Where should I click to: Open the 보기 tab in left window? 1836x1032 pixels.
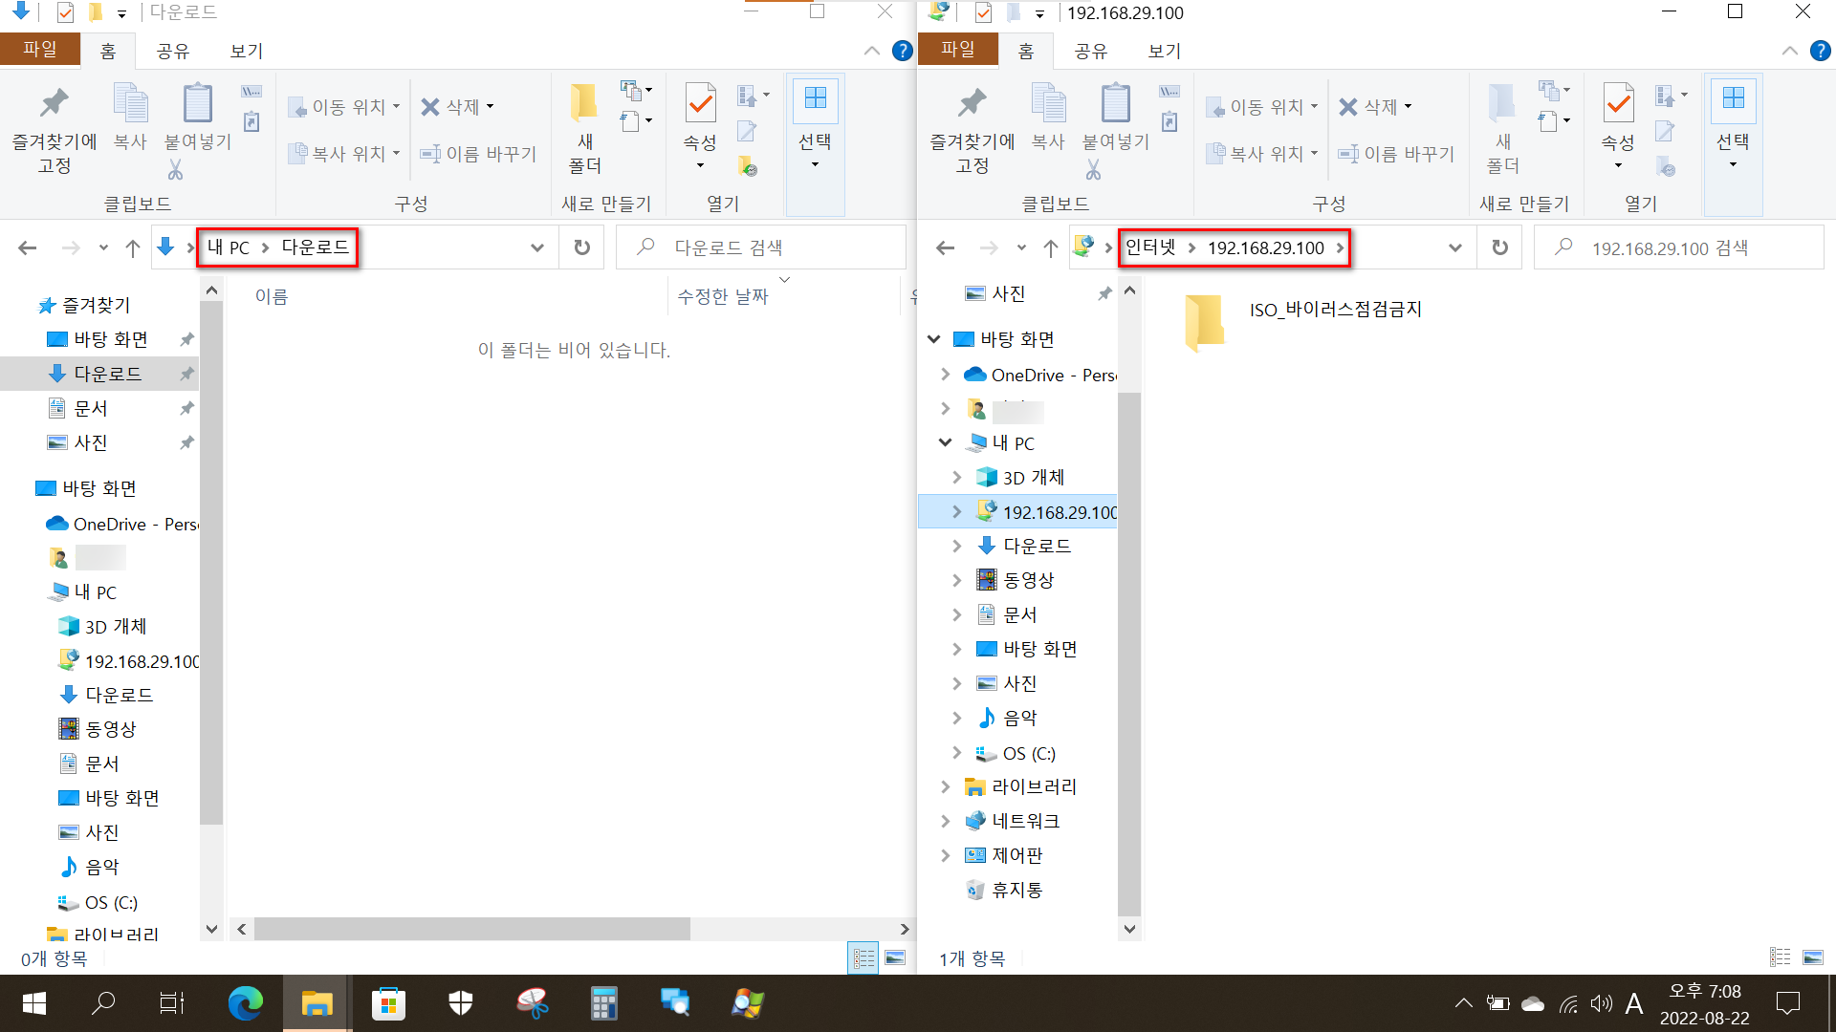coord(246,51)
